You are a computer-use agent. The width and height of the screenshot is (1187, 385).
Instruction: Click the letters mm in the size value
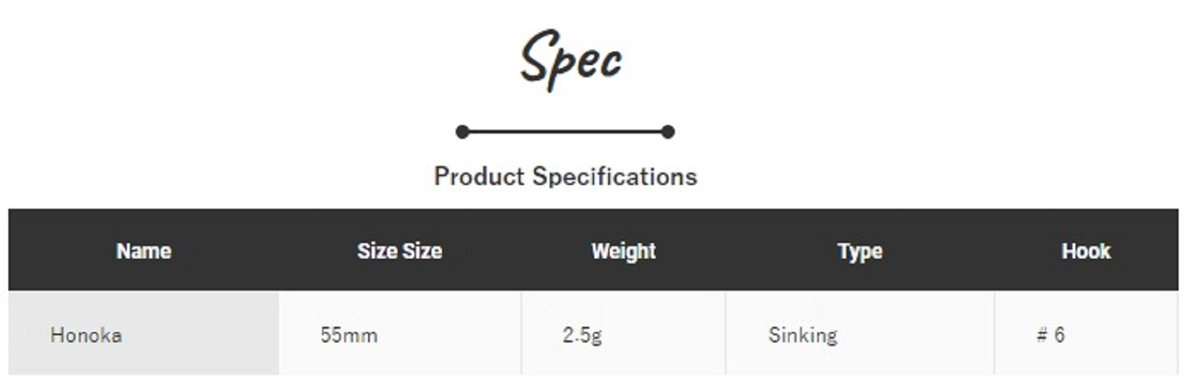361,336
